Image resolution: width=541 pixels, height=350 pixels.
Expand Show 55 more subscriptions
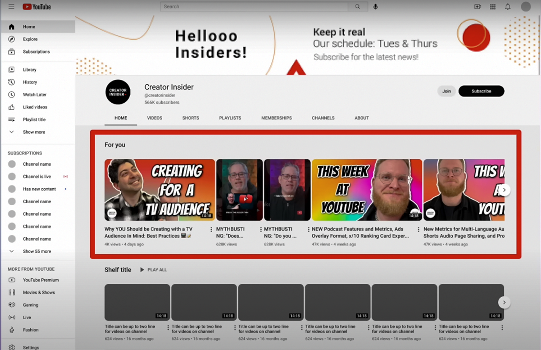tap(36, 251)
